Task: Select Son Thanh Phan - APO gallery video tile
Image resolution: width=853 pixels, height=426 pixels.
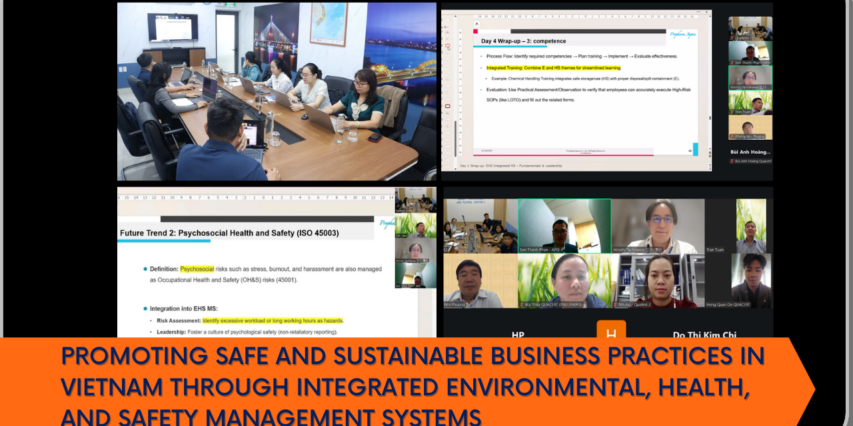Action: click(564, 226)
